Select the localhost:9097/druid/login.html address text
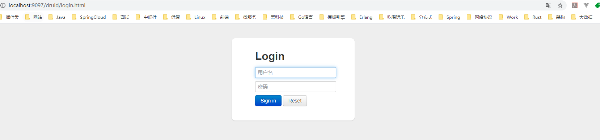This screenshot has width=600, height=140. 47,5
